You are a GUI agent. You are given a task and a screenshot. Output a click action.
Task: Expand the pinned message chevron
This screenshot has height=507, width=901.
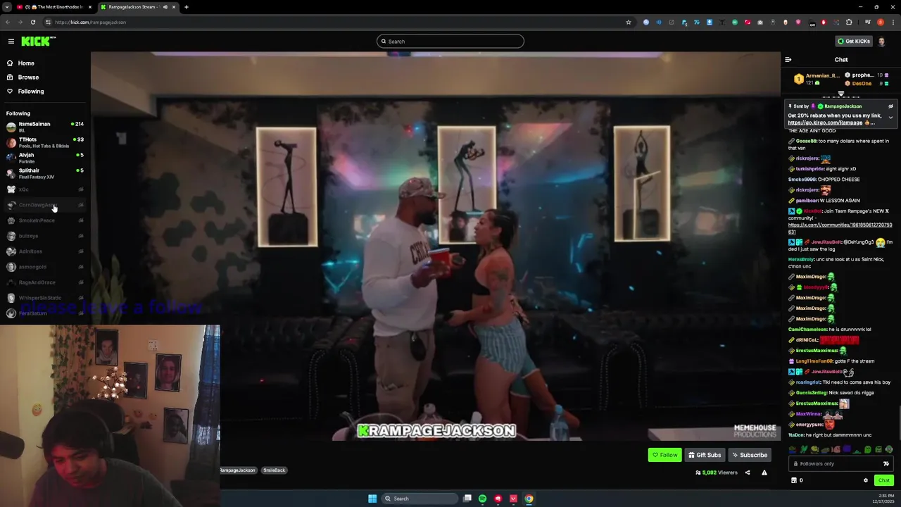(x=890, y=118)
